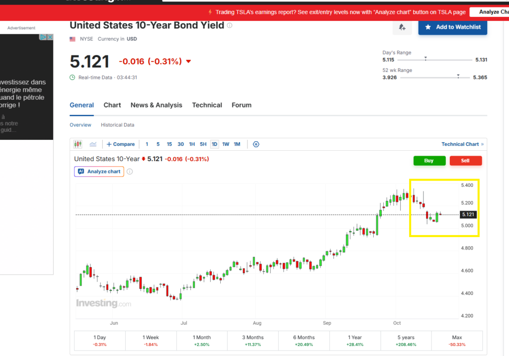Click the red Sell button
This screenshot has width=509, height=356.
[x=466, y=161]
